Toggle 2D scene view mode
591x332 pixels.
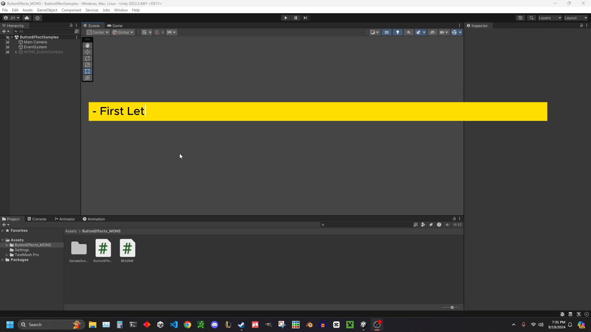tap(387, 32)
